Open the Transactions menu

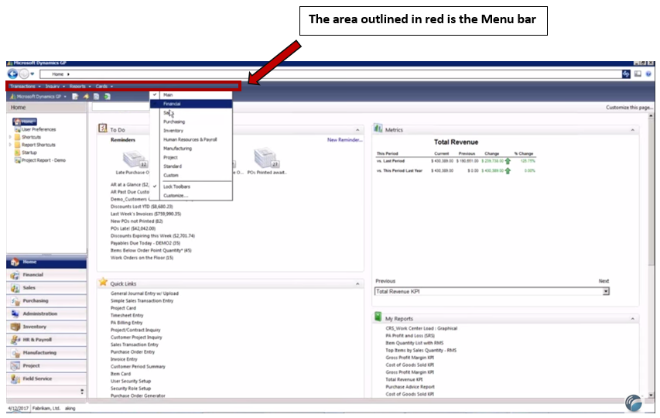click(x=25, y=86)
